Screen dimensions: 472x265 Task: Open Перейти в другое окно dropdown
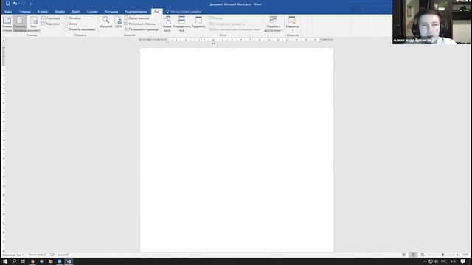tap(274, 24)
